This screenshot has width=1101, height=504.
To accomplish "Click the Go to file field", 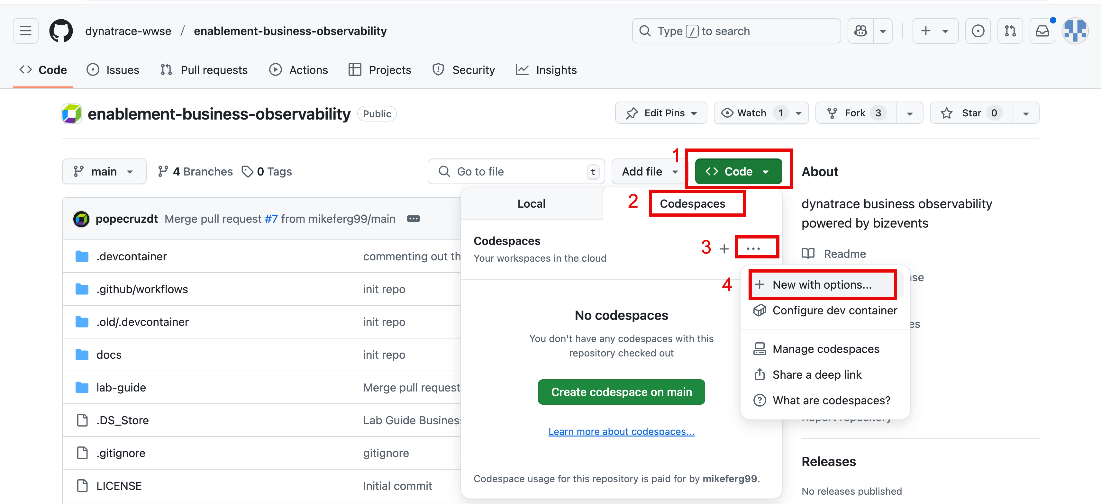I will (x=516, y=171).
